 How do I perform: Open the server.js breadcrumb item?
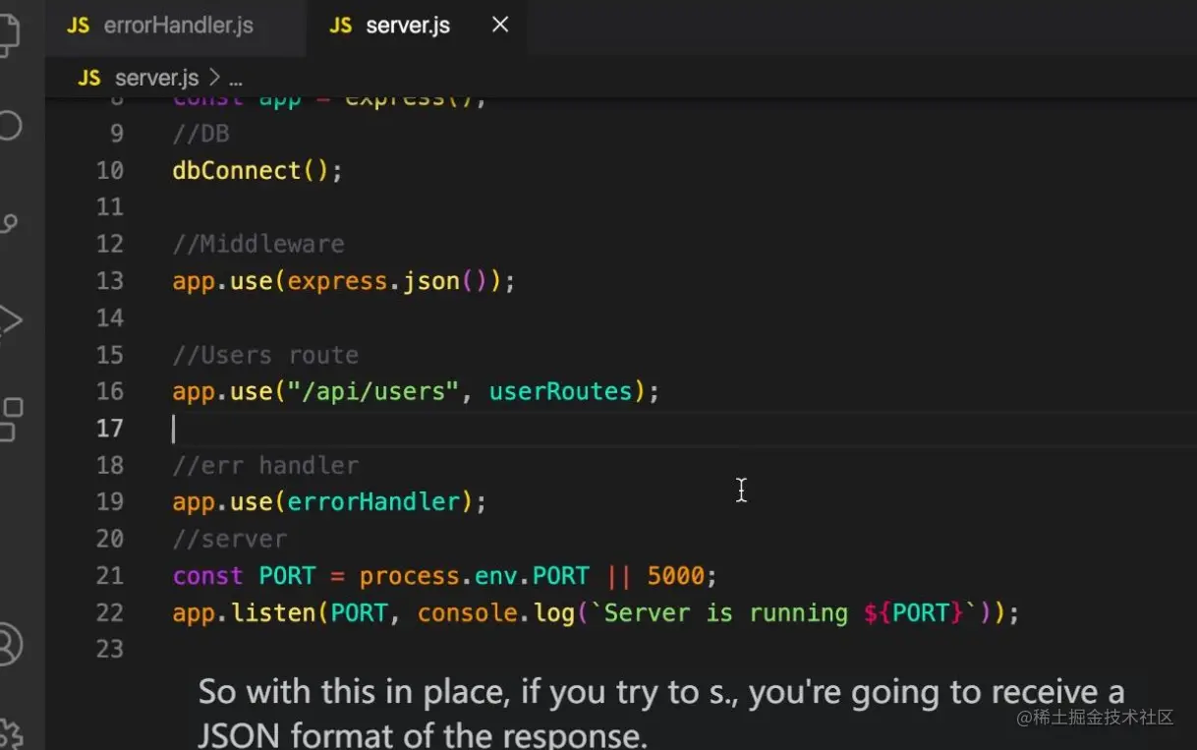tap(156, 78)
